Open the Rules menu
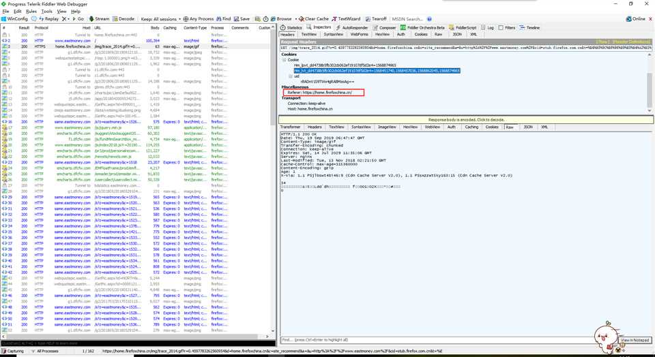Viewport: 655px width, 357px height. tap(31, 12)
